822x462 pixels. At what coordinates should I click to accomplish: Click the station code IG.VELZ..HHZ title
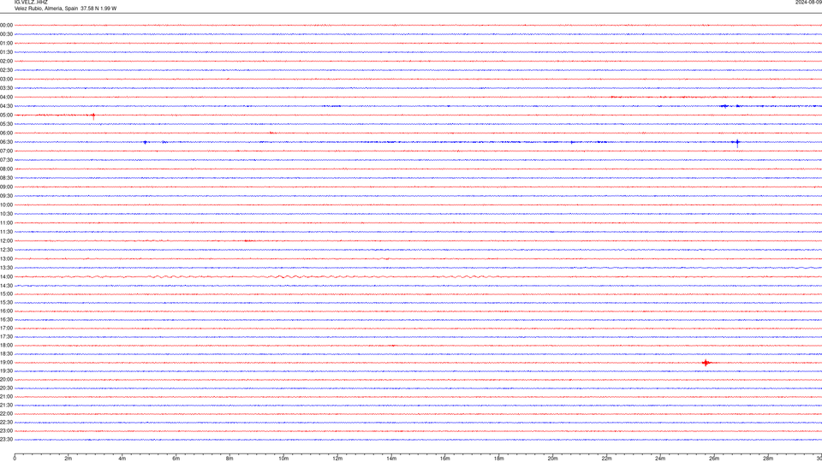pos(31,3)
